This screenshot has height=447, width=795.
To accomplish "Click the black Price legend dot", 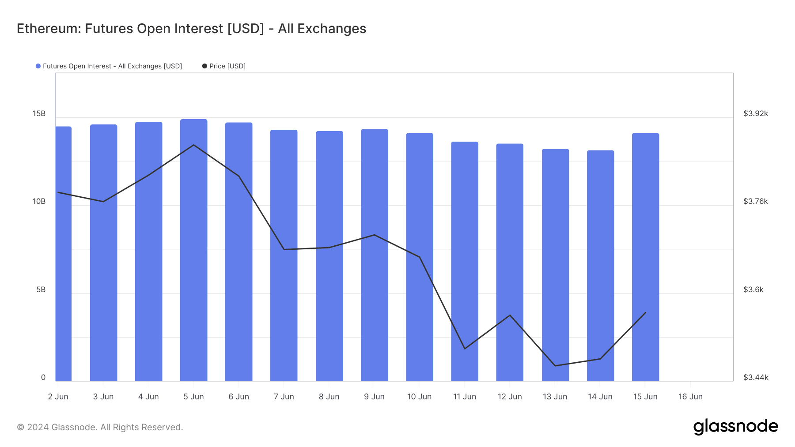I will coord(204,66).
